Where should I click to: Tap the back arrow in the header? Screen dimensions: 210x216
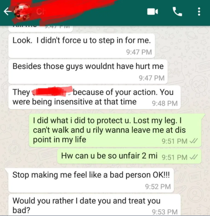7,11
